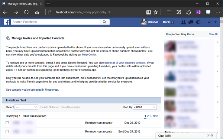Click delete all of your imported contacts
The width and height of the screenshot is (223, 139).
coord(125,63)
